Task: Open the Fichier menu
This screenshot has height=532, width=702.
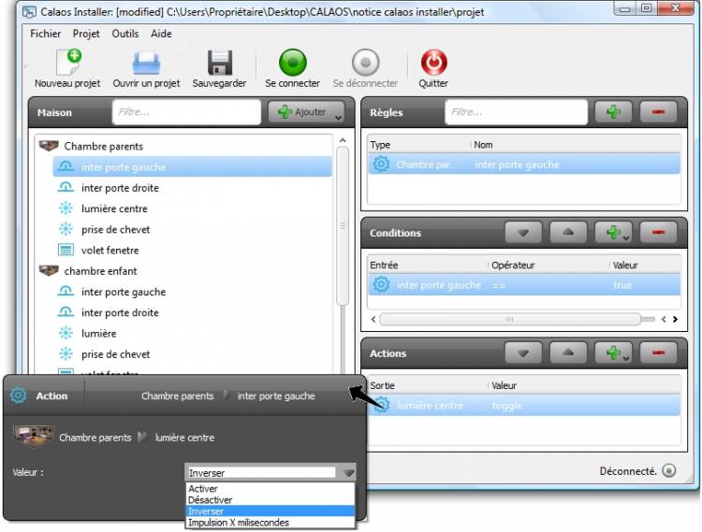Action: pos(45,34)
